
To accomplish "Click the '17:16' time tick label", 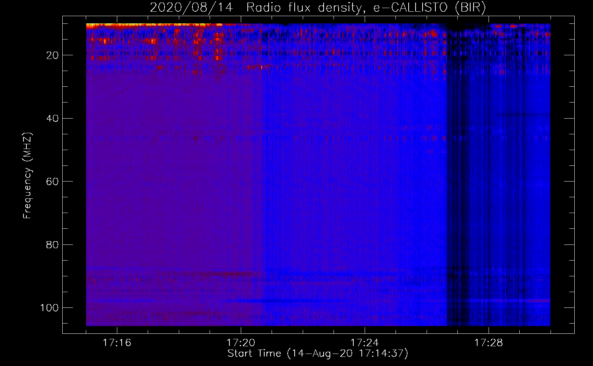I will coord(117,343).
